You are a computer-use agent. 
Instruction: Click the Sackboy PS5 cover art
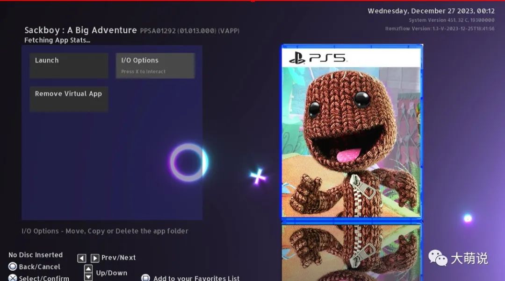pyautogui.click(x=352, y=132)
